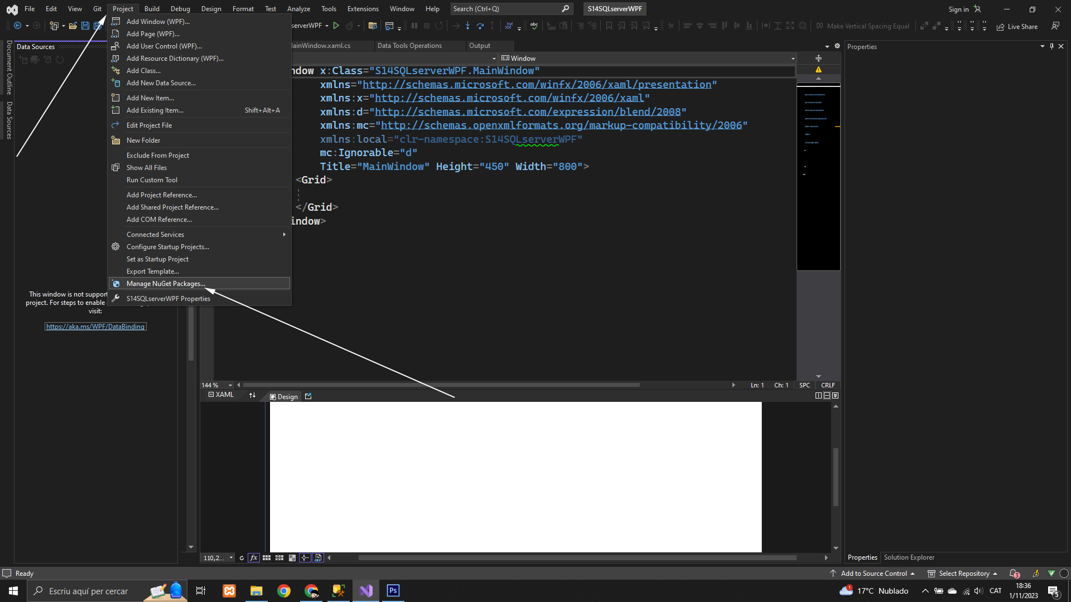Screen dimensions: 1071x602
Task: Click the Save file toolbar icon
Action: click(x=85, y=26)
